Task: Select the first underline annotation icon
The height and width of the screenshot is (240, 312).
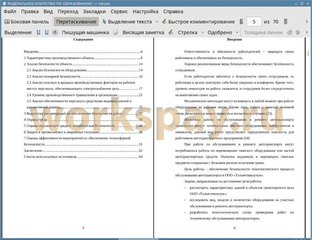Action: (x=38, y=32)
